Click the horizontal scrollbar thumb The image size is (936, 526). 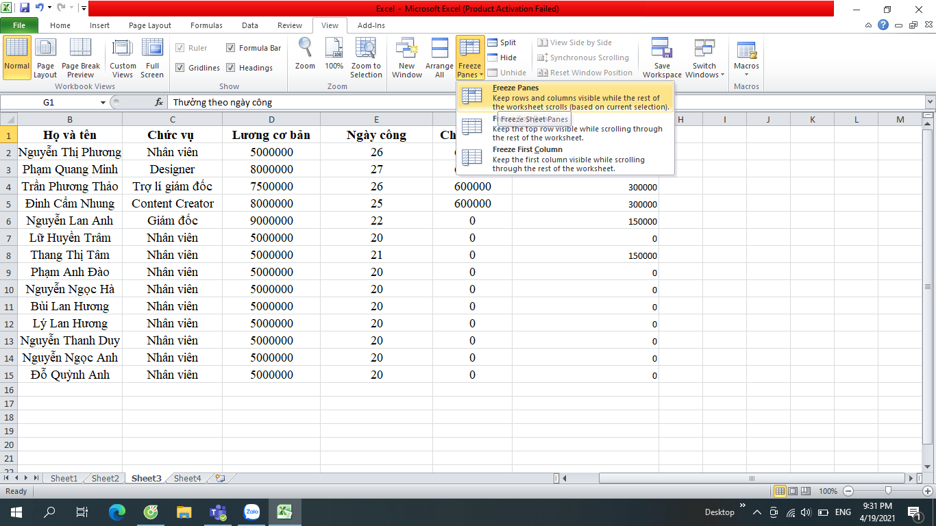coord(752,478)
